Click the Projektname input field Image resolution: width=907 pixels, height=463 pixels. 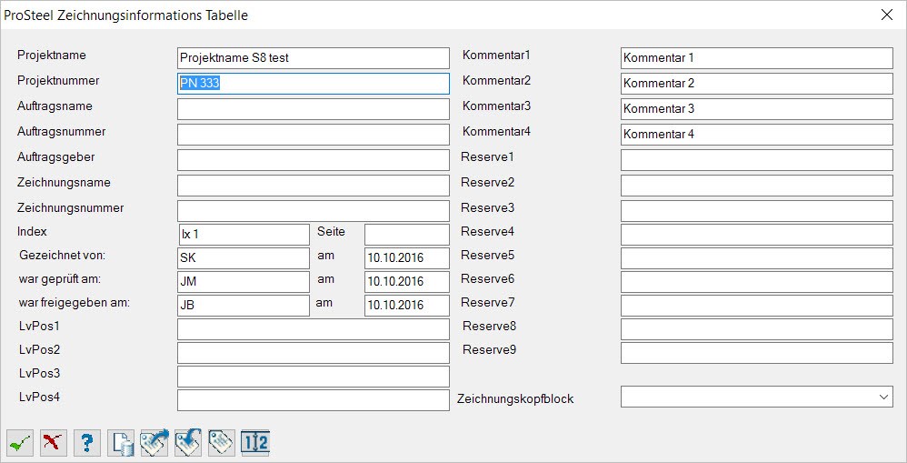click(313, 58)
